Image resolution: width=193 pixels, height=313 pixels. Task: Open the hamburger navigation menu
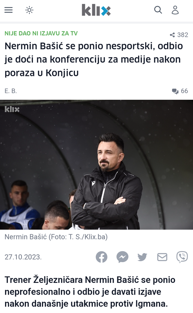9,10
